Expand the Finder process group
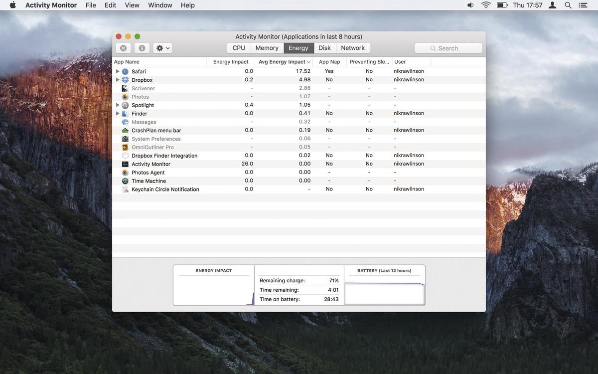 coord(118,114)
